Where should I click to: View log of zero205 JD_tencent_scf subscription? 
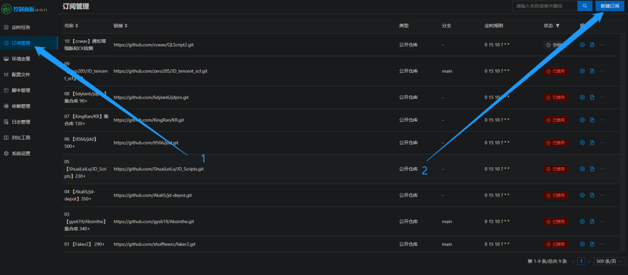tap(592, 71)
